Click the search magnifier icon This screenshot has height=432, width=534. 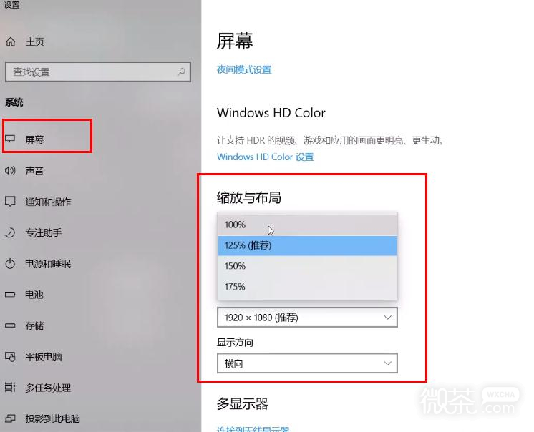181,72
